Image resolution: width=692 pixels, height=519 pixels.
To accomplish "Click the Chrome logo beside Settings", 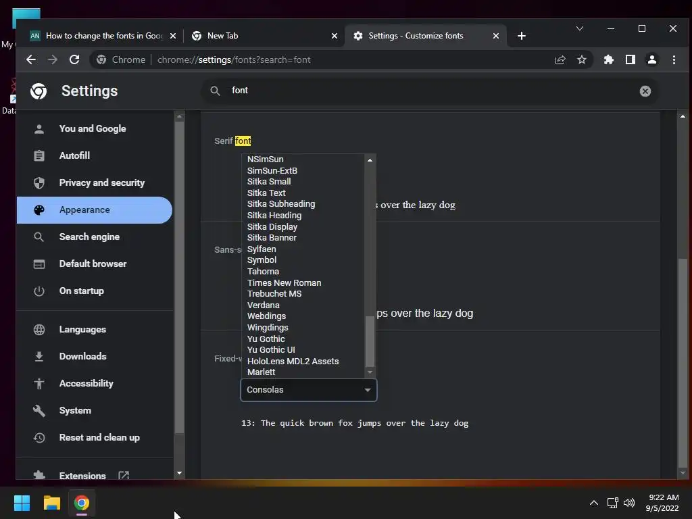I will (x=39, y=91).
